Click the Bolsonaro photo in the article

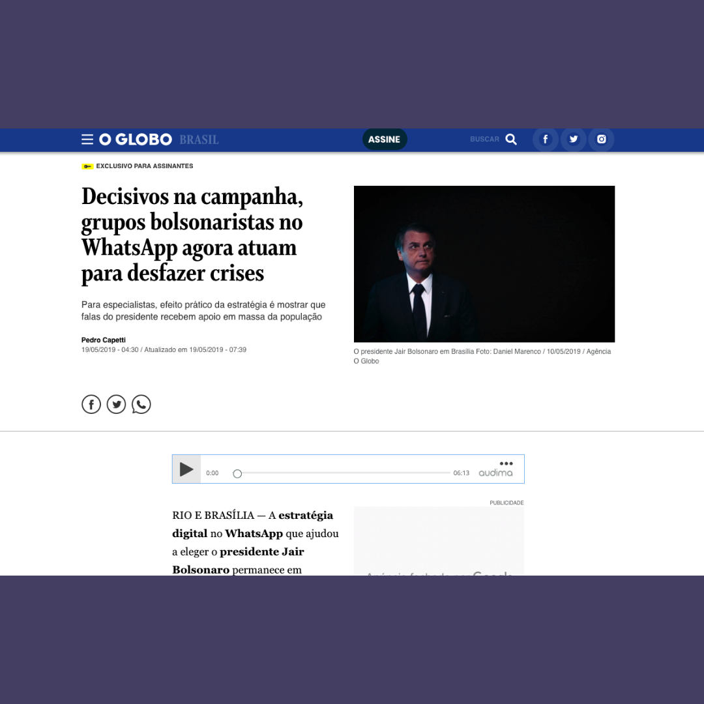click(x=484, y=263)
